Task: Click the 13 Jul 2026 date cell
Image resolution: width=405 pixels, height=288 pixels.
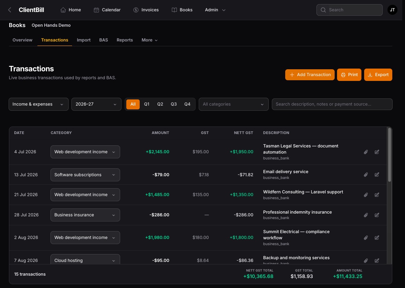Action: [x=26, y=175]
